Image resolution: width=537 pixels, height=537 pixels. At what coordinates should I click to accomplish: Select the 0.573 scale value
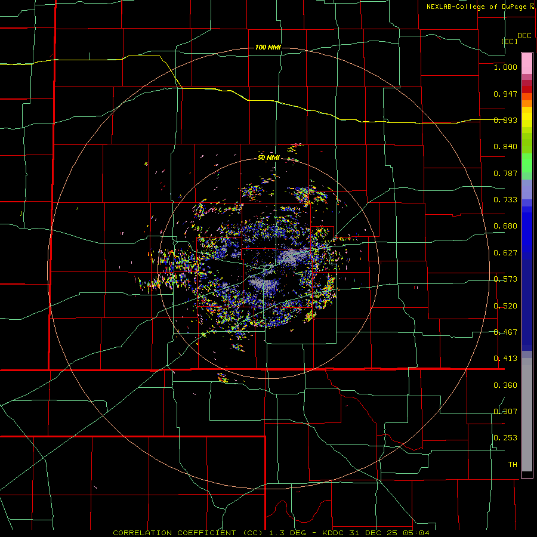point(505,279)
